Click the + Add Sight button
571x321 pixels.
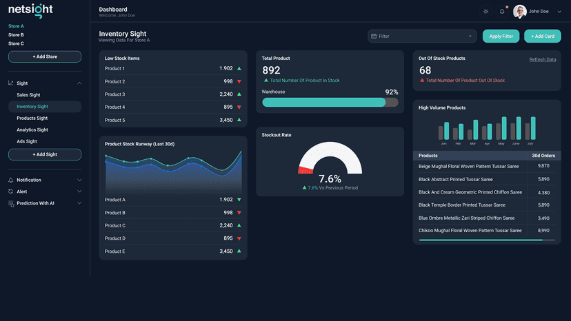tap(45, 154)
